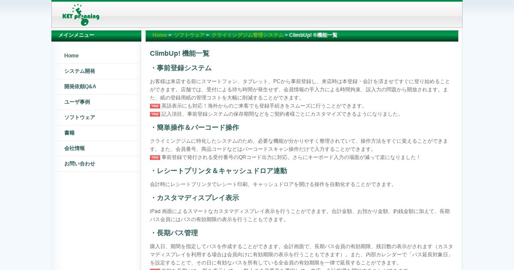Click the ・事前登録システム heading
Screen dimensions: 514x270
181,68
